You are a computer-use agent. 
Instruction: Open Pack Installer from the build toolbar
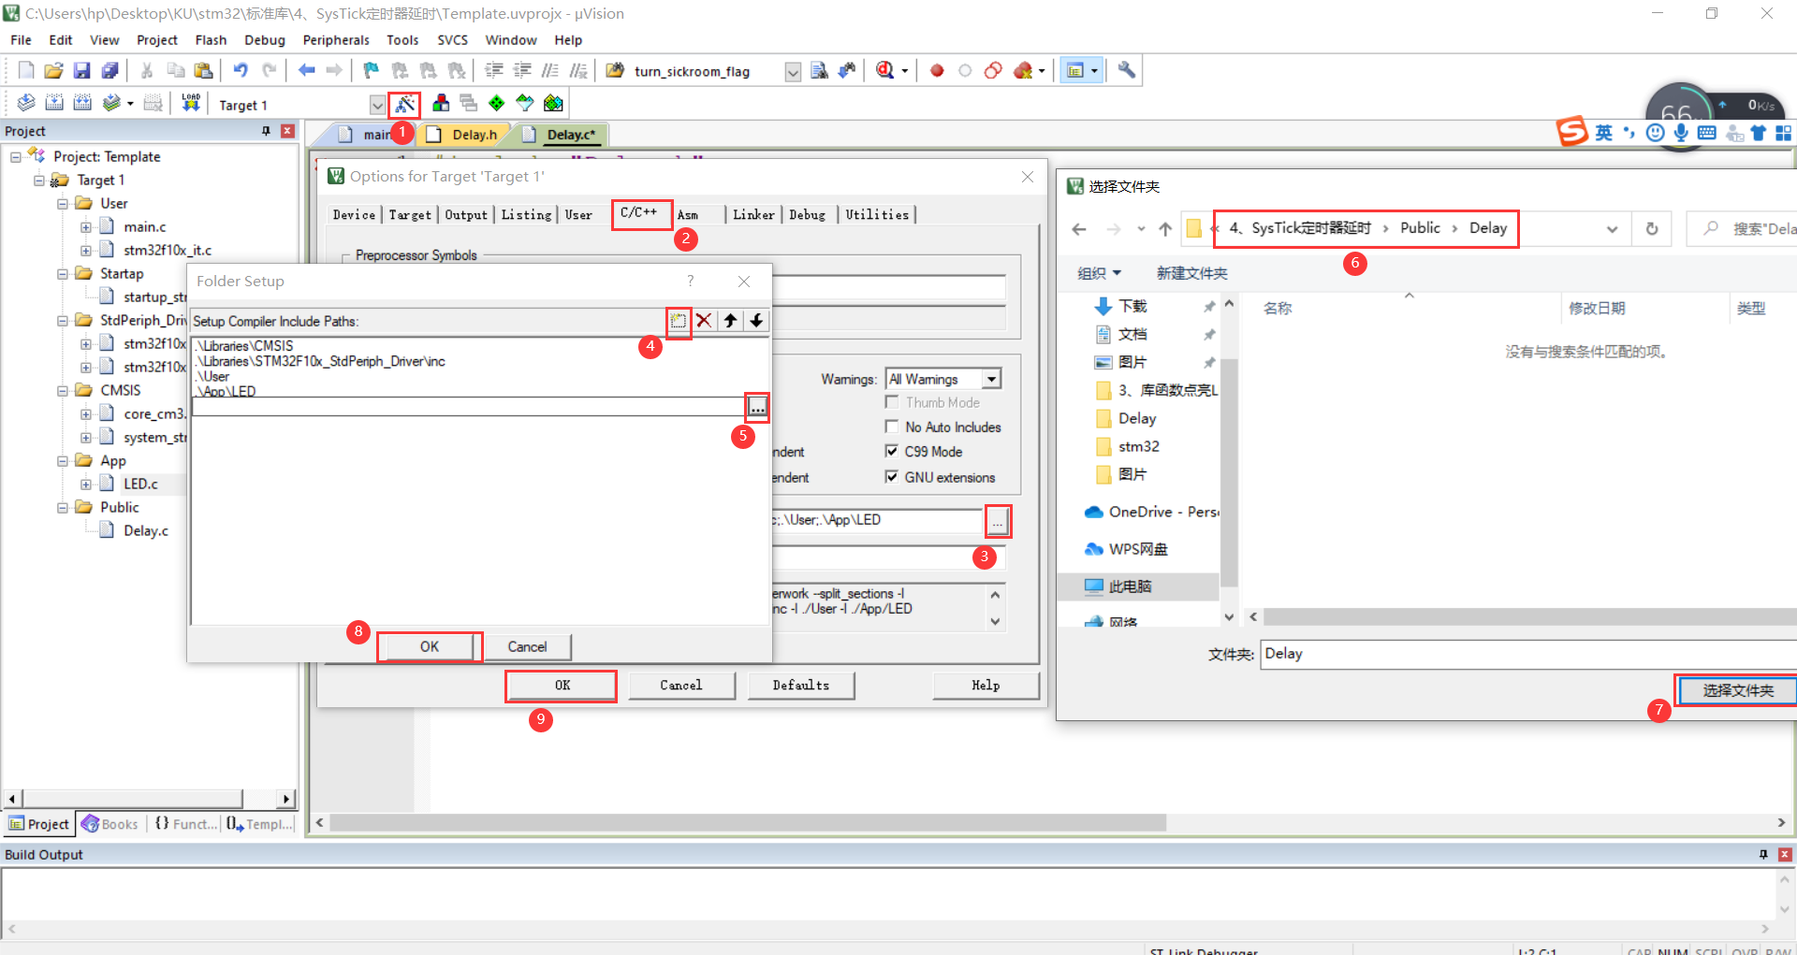pyautogui.click(x=553, y=103)
